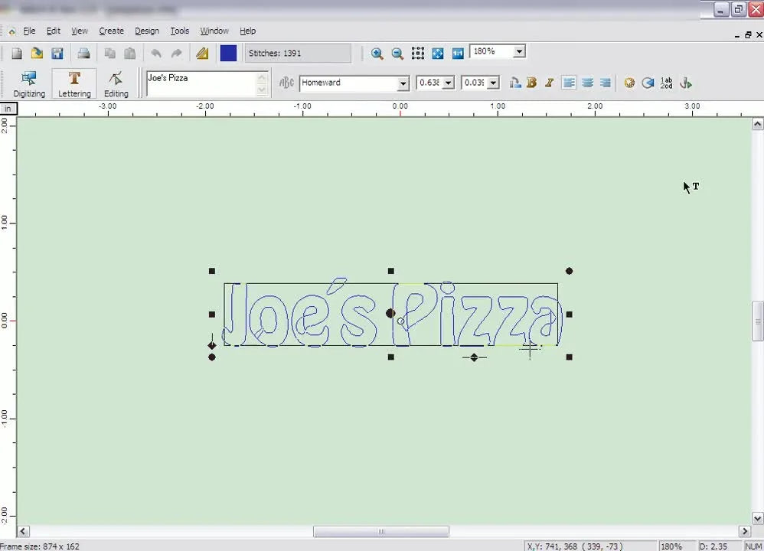Toggle italic lettering style

click(x=549, y=83)
